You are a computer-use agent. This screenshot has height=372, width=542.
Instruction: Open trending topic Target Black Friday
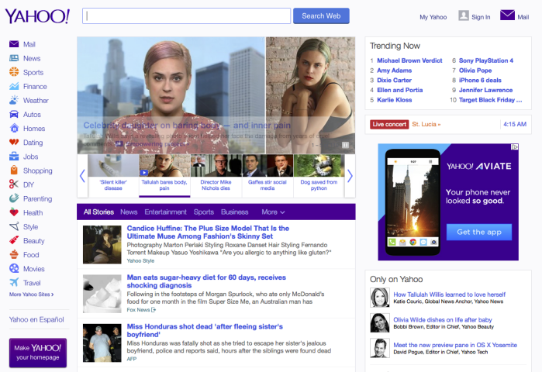(491, 100)
